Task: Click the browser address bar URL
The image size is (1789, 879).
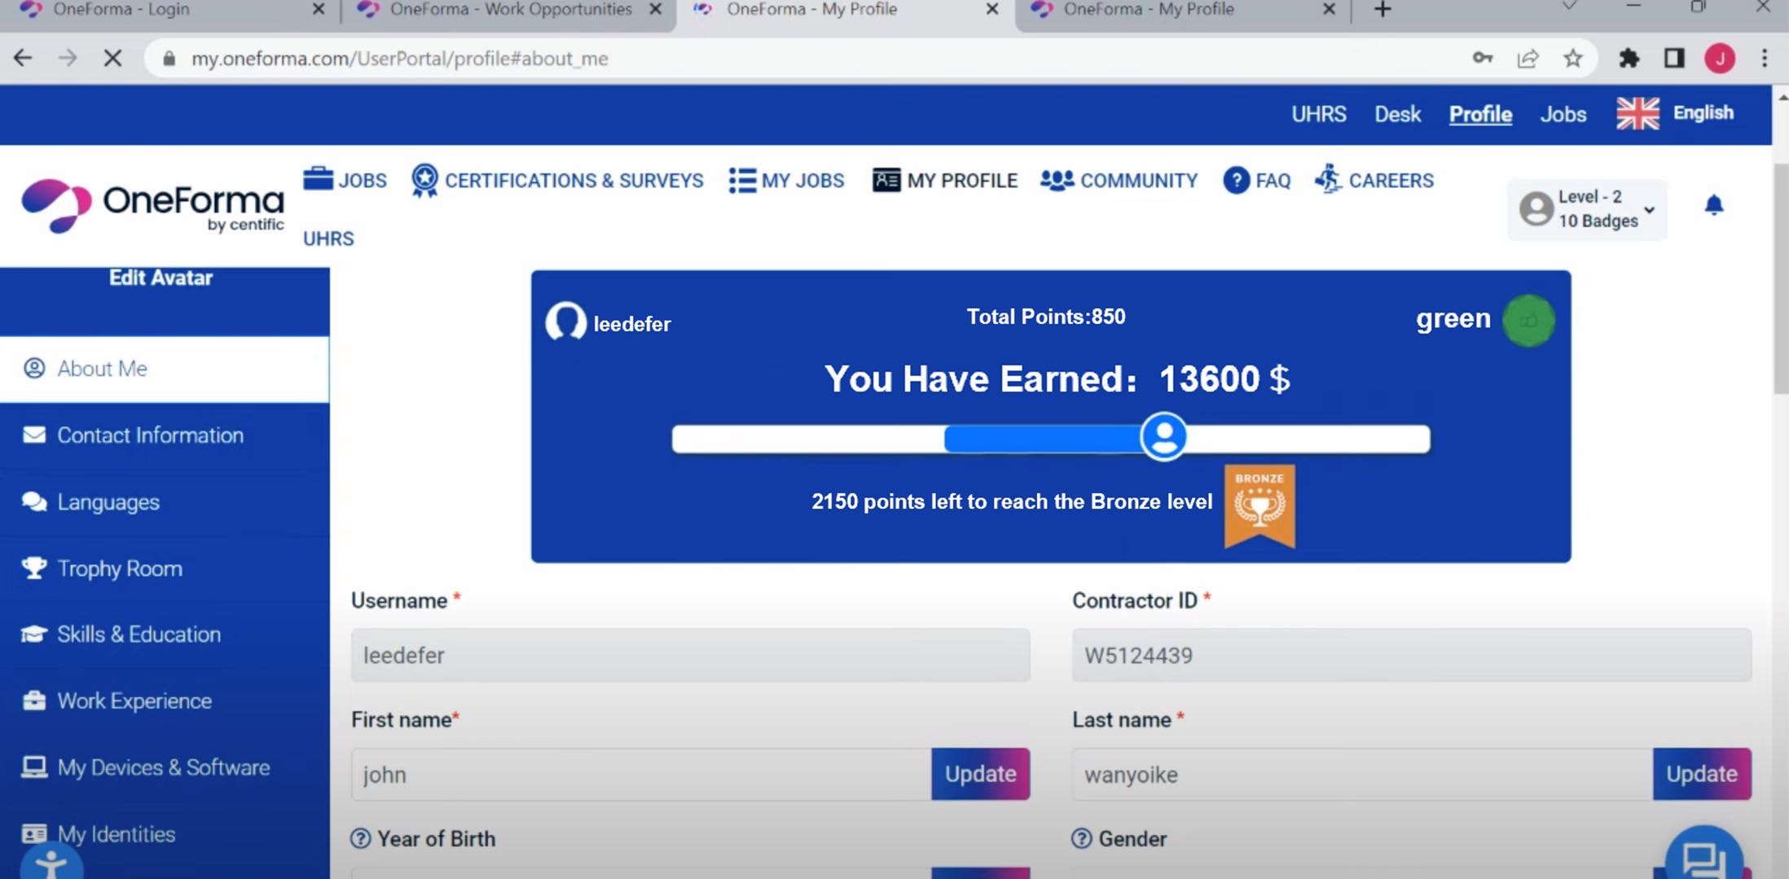Action: [400, 59]
